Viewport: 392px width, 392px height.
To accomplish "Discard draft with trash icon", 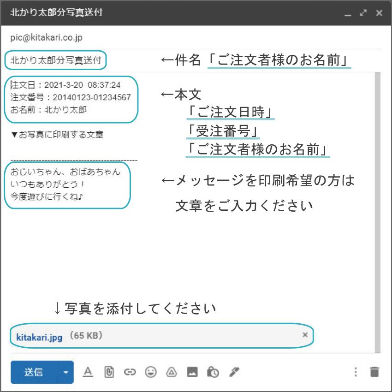I will pos(374,372).
